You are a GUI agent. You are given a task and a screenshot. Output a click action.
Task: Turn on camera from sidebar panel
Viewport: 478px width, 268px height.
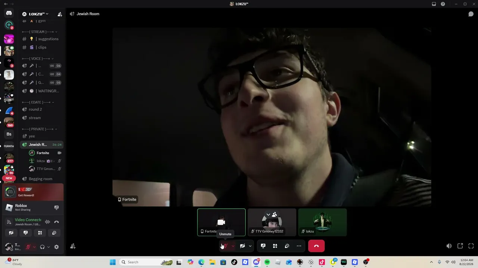pos(11,233)
